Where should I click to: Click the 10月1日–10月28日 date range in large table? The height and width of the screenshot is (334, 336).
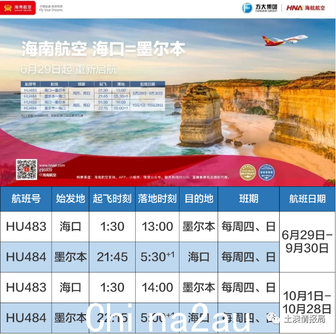pyautogui.click(x=307, y=302)
